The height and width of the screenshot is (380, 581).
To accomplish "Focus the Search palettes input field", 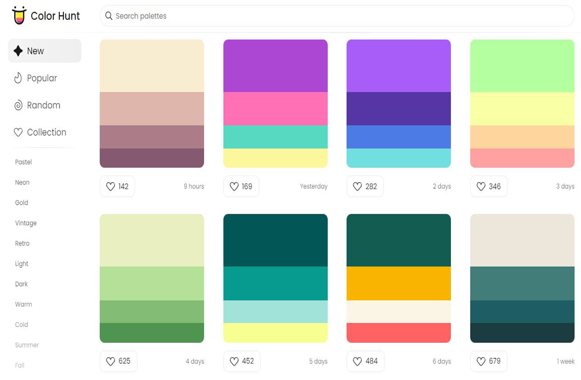I will coord(336,16).
